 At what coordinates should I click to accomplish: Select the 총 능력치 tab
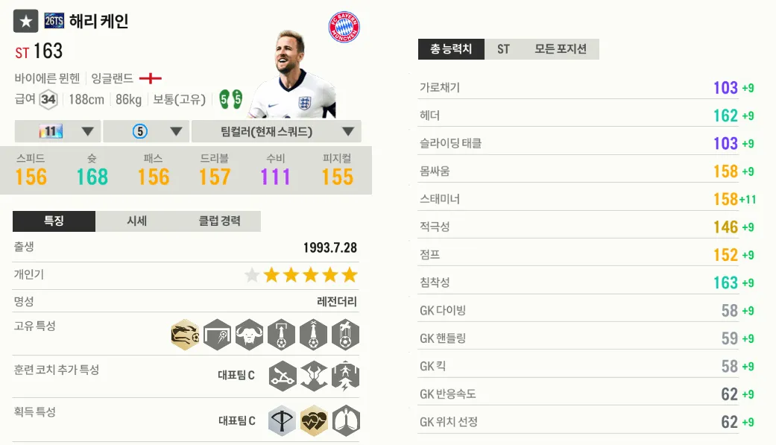pyautogui.click(x=451, y=49)
